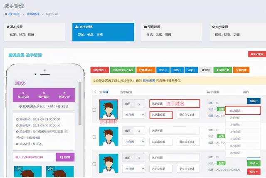Open the blue 排序 sort dropdown
The height and width of the screenshot is (178, 266).
point(177,70)
